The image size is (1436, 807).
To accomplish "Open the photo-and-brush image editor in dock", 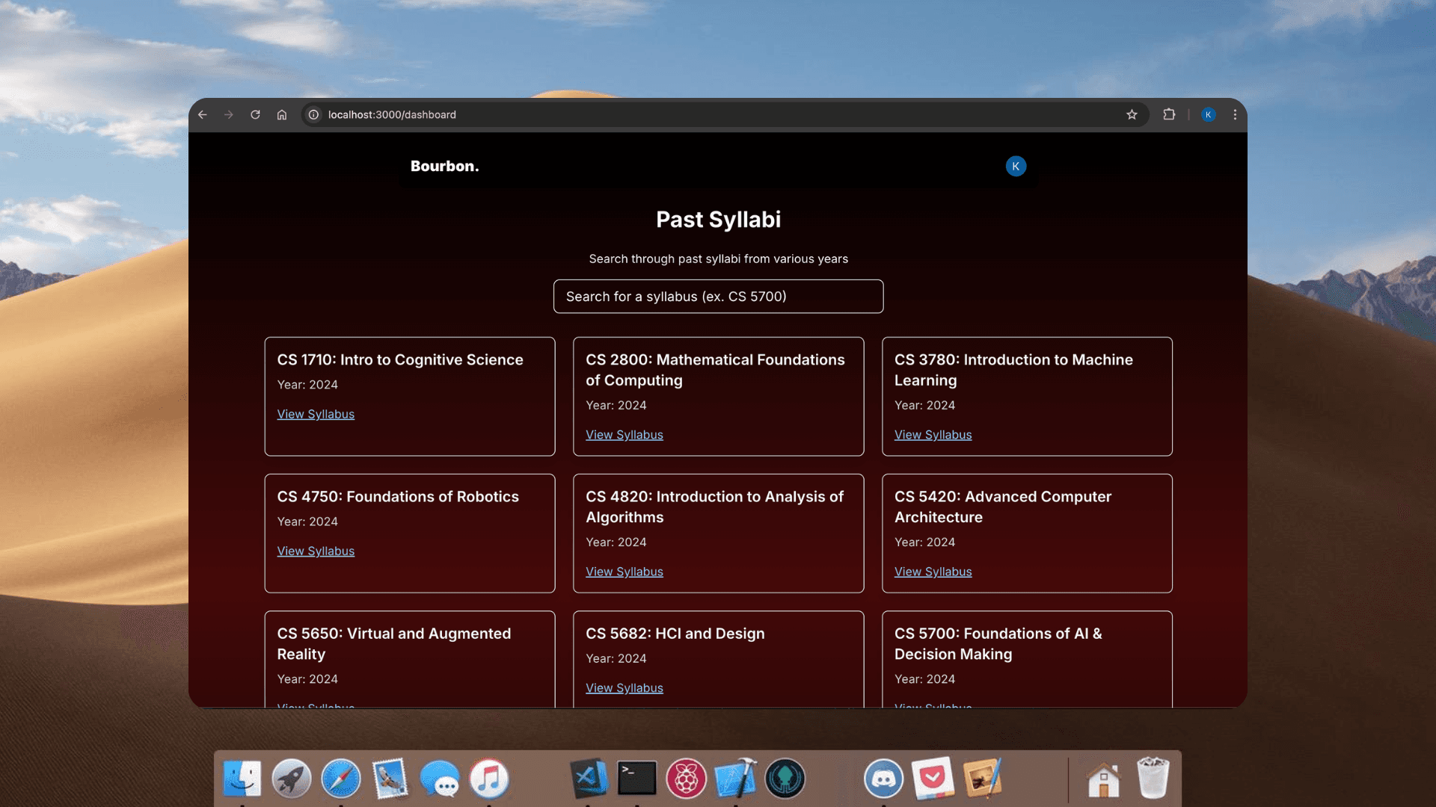I will 983,779.
